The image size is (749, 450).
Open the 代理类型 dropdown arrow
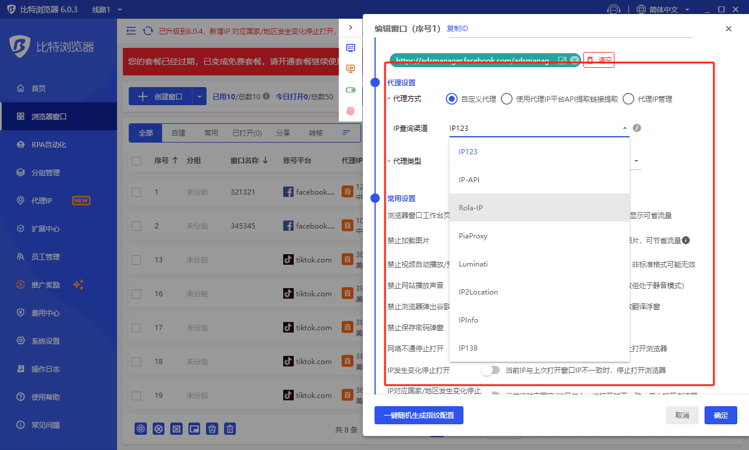(x=636, y=161)
